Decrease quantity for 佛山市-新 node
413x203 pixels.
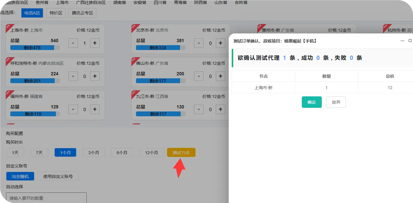(198, 76)
